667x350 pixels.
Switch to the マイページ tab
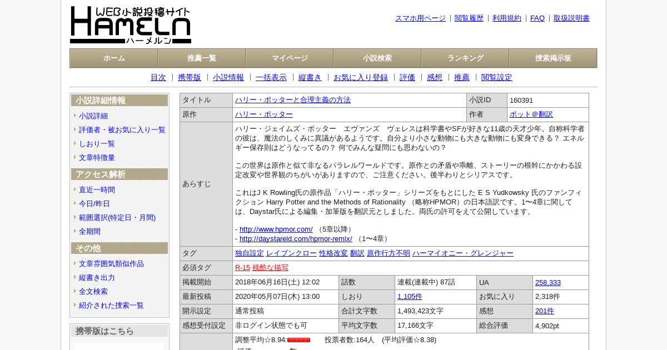click(290, 58)
